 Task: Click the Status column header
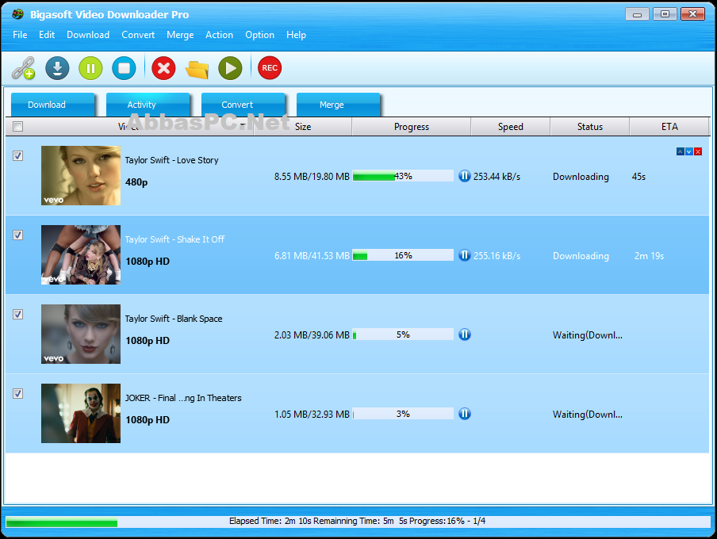[x=590, y=127]
